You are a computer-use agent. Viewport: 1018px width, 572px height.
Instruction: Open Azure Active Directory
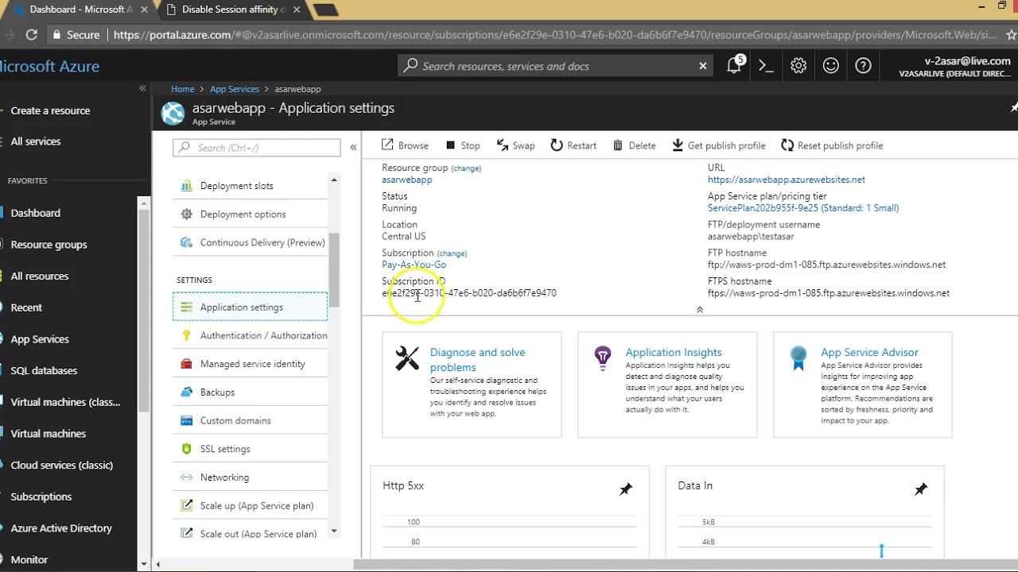click(61, 528)
